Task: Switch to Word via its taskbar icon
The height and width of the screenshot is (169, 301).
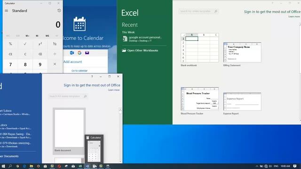Action: click(87, 166)
